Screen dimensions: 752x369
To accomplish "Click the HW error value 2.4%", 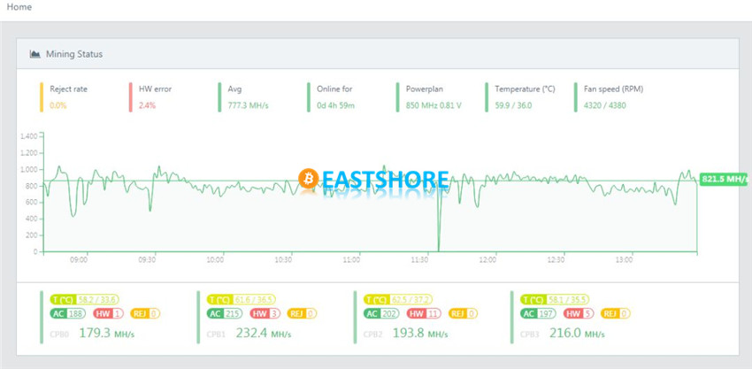I will click(147, 105).
